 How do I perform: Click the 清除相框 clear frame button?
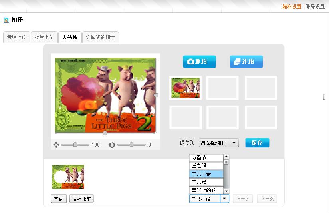(x=81, y=199)
